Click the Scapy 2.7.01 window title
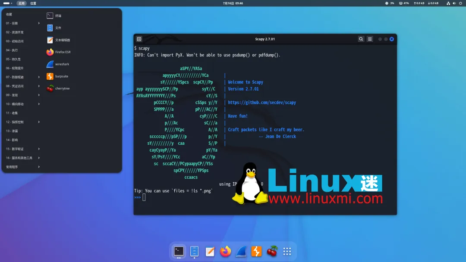Viewport: 466px width, 262px height. (265, 39)
